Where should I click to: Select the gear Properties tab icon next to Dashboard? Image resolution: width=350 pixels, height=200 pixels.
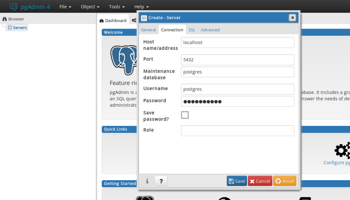pyautogui.click(x=134, y=20)
